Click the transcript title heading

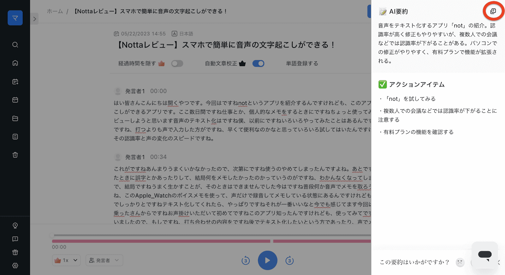click(x=226, y=45)
